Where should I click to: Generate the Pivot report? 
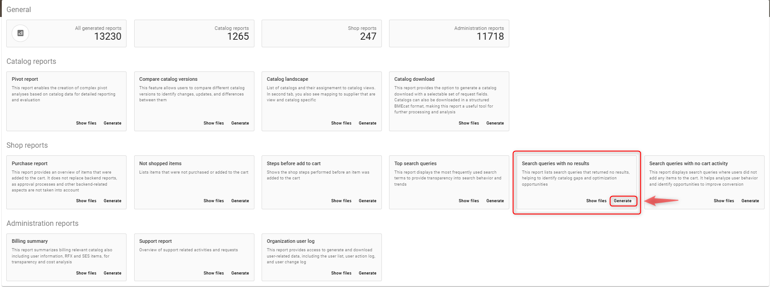[x=112, y=123]
